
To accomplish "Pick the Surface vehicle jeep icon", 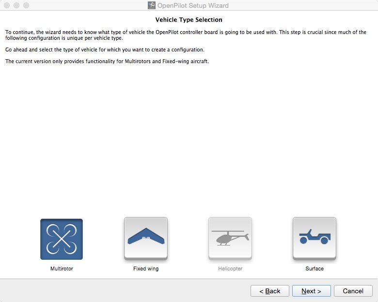I will pyautogui.click(x=315, y=239).
